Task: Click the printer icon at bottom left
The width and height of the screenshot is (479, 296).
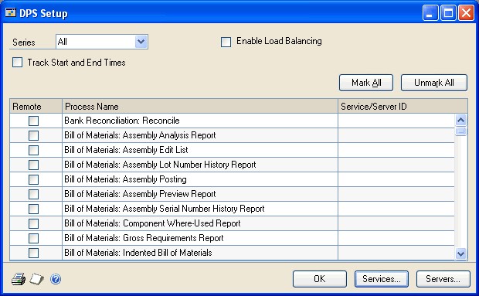Action: [19, 279]
